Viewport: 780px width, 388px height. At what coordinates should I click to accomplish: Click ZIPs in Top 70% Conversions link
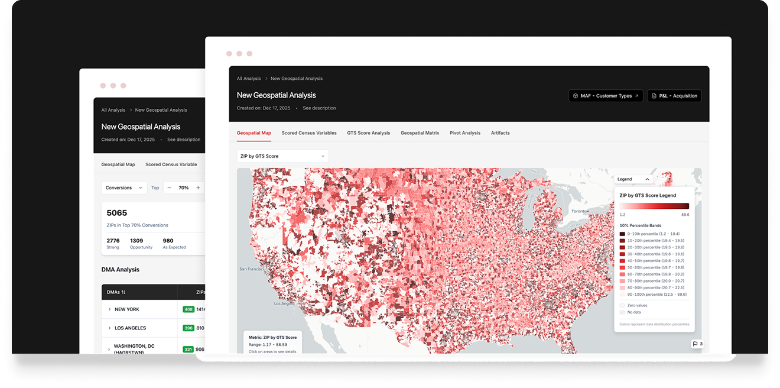(x=138, y=225)
